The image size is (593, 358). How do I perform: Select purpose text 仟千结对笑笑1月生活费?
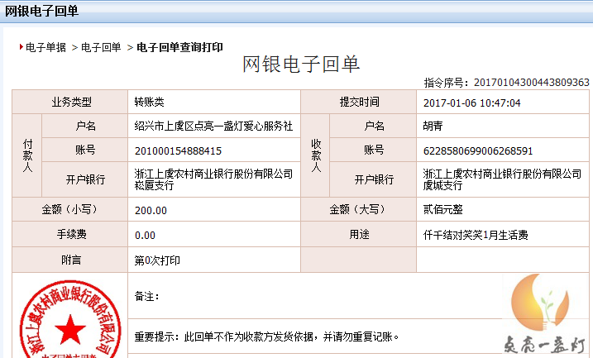pos(476,235)
